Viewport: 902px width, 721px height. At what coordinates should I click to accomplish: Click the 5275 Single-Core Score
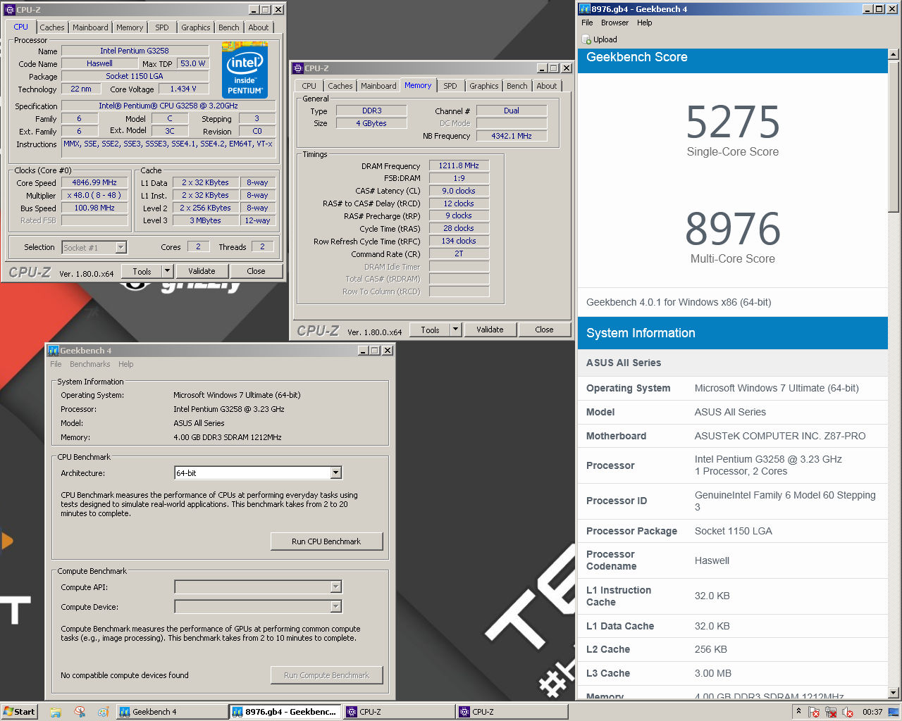point(733,122)
